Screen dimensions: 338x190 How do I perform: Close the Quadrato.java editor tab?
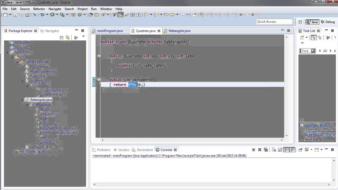[x=159, y=31]
